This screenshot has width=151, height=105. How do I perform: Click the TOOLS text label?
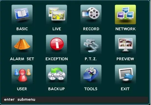[x=91, y=89]
